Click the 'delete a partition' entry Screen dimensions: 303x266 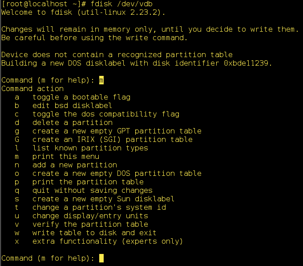(x=72, y=123)
